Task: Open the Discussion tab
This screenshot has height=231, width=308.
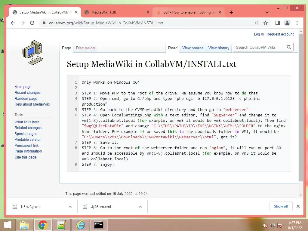Action: click(x=85, y=48)
